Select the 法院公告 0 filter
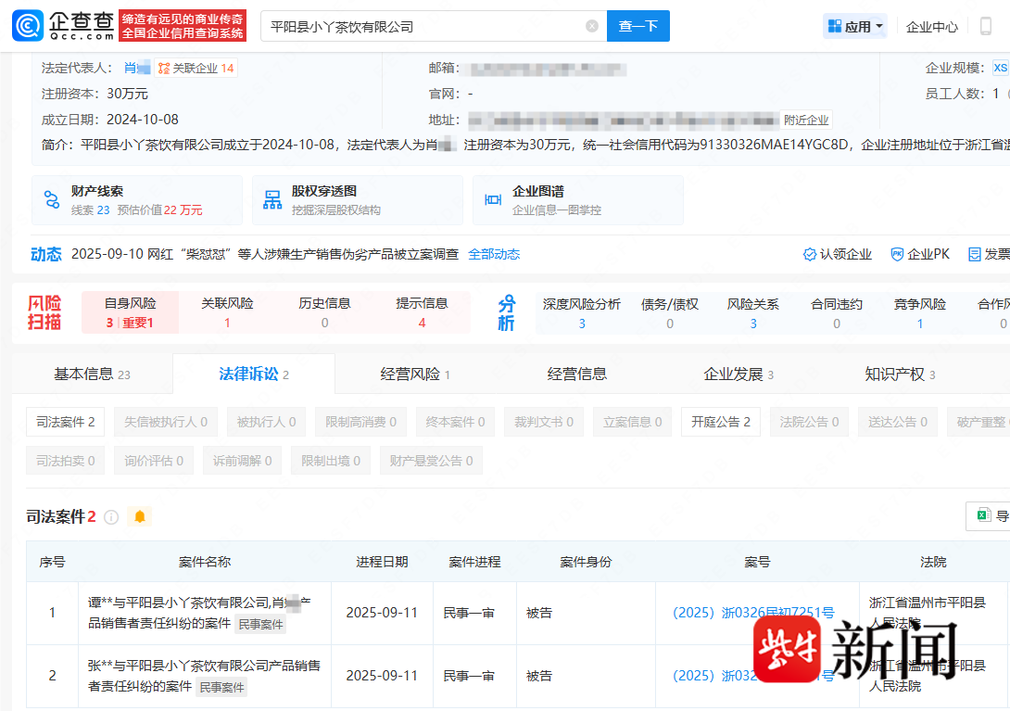1010x711 pixels. coord(809,422)
